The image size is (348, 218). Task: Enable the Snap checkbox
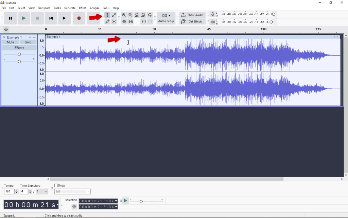point(56,186)
